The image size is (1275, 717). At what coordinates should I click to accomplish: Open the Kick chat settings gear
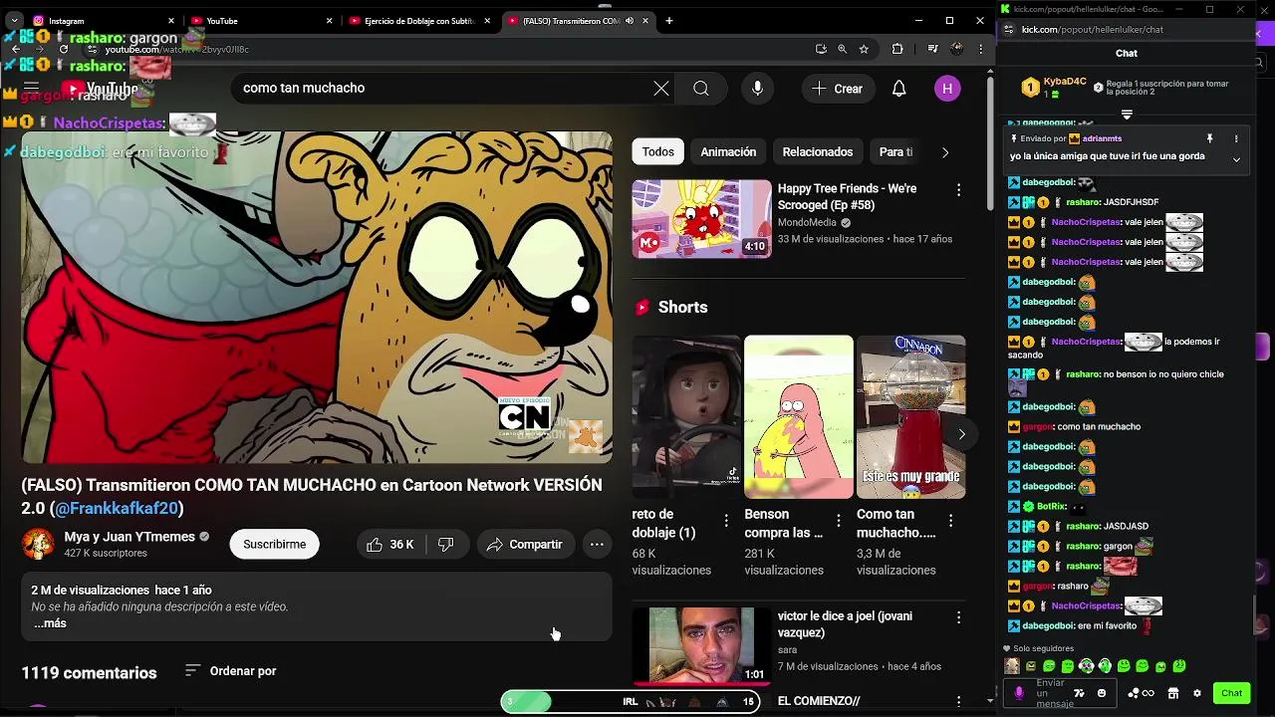point(1197,693)
